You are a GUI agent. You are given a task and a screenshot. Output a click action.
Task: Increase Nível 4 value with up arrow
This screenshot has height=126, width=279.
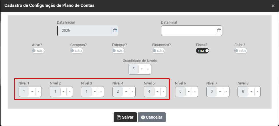click(x=132, y=92)
